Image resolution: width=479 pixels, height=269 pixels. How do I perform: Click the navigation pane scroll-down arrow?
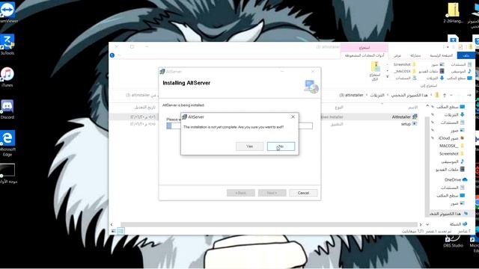pyautogui.click(x=427, y=224)
